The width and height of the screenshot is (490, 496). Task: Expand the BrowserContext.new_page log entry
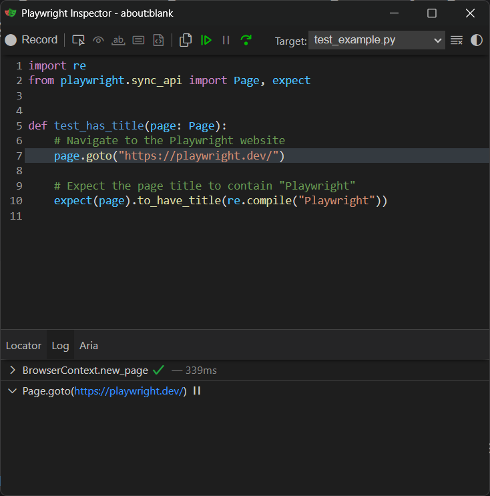point(13,370)
